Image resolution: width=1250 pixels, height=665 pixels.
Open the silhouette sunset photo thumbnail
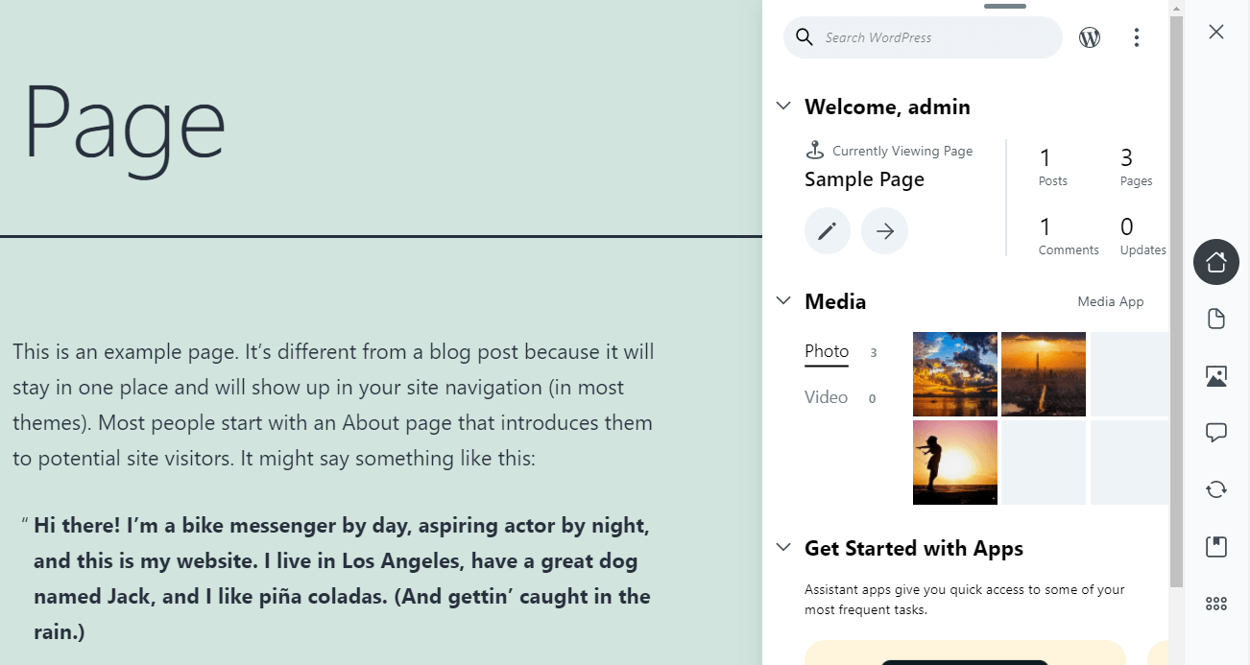point(954,463)
